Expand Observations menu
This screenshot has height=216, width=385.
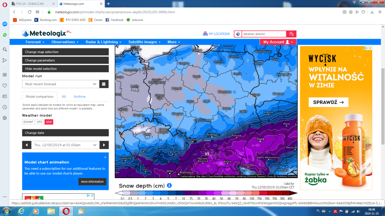pyautogui.click(x=65, y=42)
